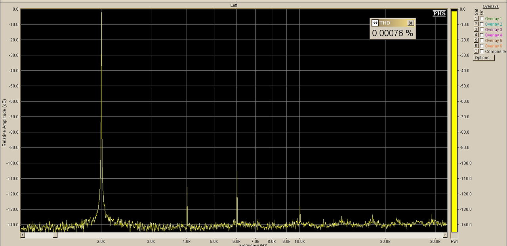507x246 pixels.
Task: Enable the Composite overlay checkbox
Action: click(x=482, y=51)
